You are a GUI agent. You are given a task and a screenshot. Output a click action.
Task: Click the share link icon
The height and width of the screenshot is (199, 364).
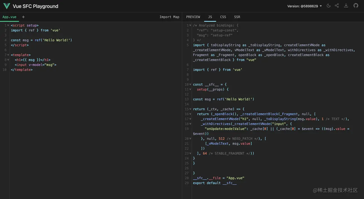(337, 6)
